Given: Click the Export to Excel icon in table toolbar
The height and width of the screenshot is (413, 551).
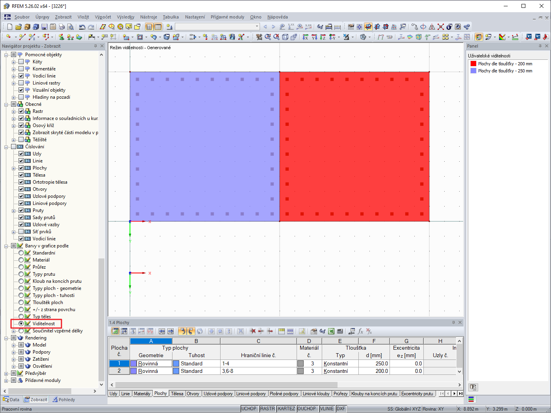Looking at the screenshot, I should point(331,331).
